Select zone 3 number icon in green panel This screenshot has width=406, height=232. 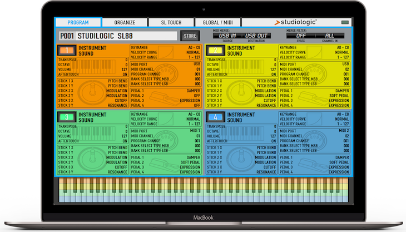point(64,117)
